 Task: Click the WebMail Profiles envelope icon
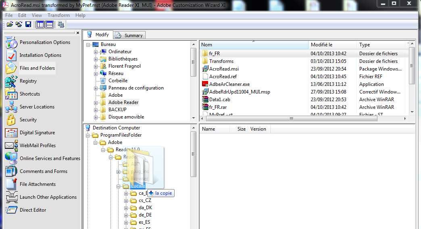click(11, 146)
